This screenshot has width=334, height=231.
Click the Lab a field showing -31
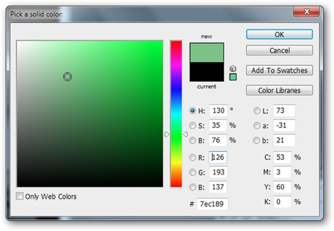(284, 125)
